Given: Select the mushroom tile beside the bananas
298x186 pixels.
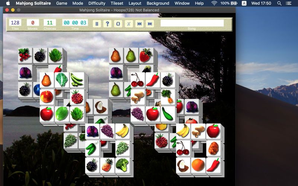Looking at the screenshot, I should click(x=198, y=131).
